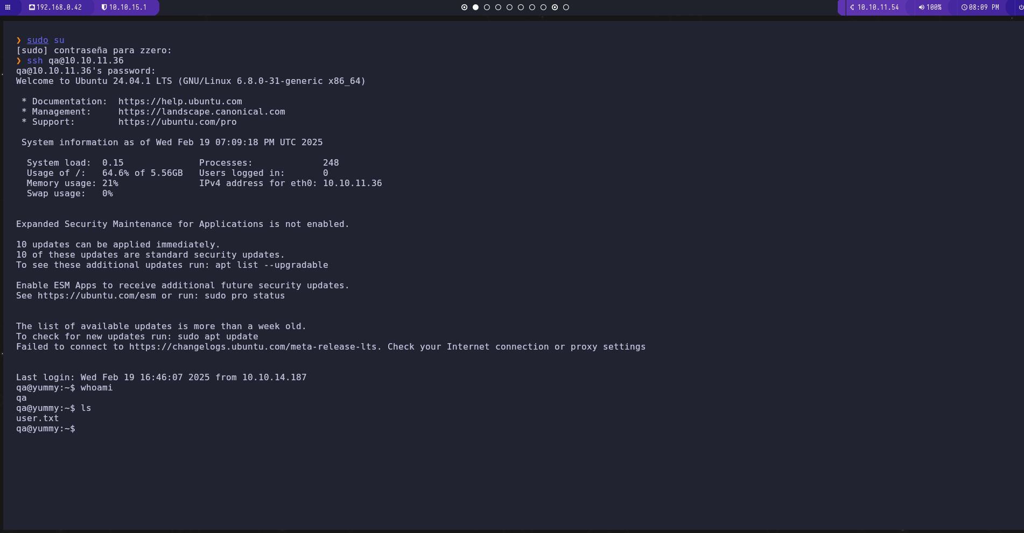Image resolution: width=1024 pixels, height=533 pixels.
Task: Click 'Expanded Security Maintenance' line
Action: tap(183, 224)
